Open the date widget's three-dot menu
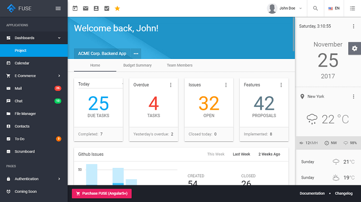Viewport: 361px width, 202px height. [x=354, y=26]
